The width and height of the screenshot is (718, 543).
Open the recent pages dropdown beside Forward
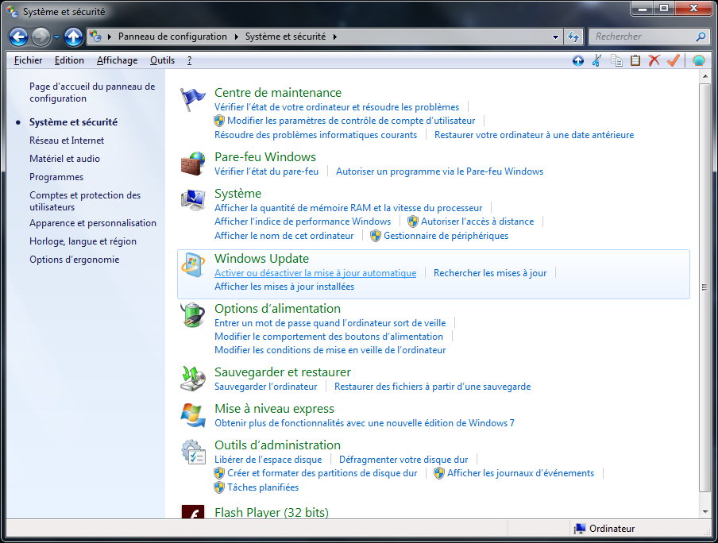[x=56, y=37]
